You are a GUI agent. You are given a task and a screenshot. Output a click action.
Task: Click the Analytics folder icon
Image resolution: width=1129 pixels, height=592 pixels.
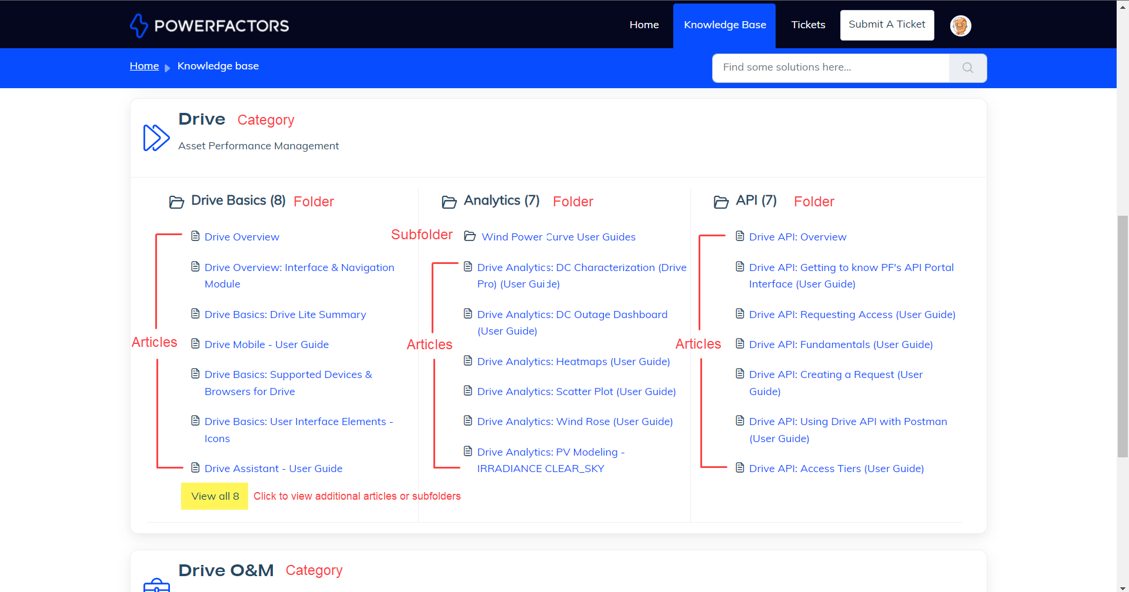[449, 202]
